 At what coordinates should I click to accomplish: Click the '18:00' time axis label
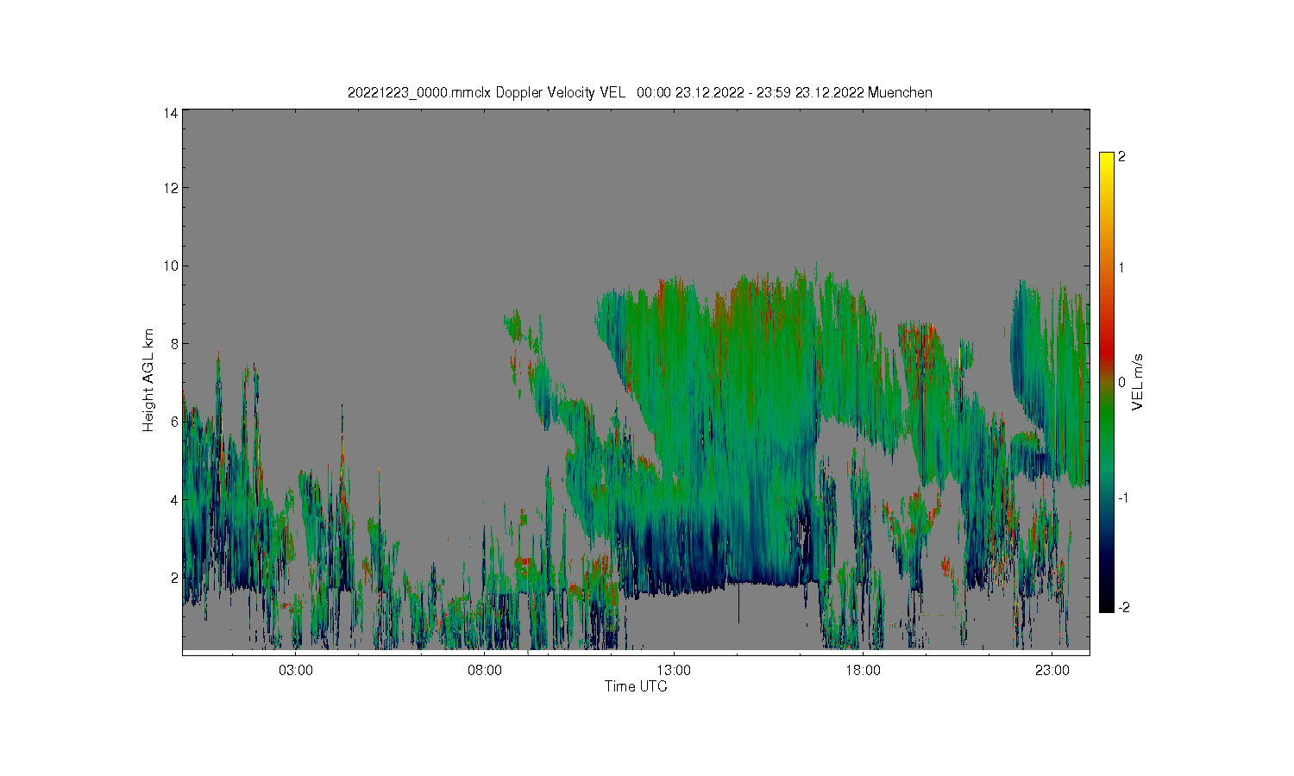863,670
